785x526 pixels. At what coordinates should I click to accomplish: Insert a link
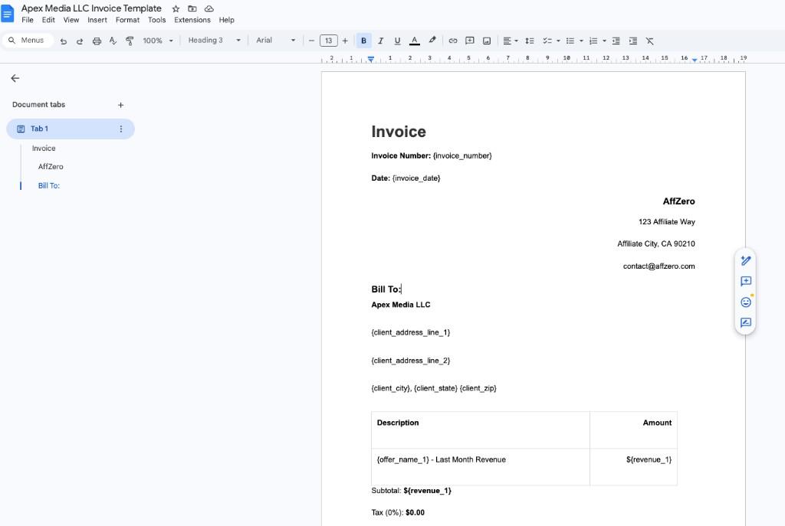[x=453, y=41]
